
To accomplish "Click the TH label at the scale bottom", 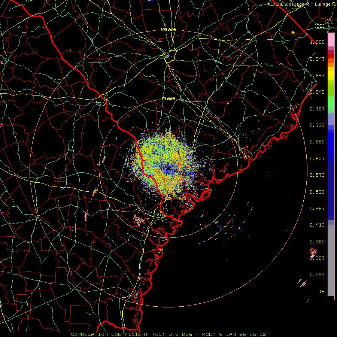I will 322,292.
